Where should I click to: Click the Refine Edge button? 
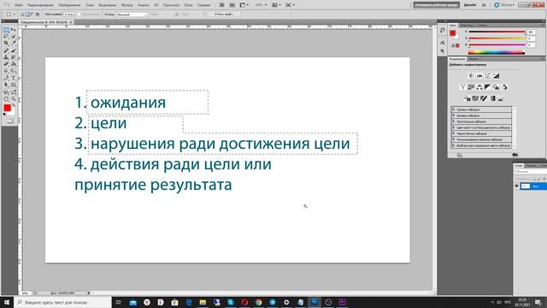pyautogui.click(x=225, y=15)
